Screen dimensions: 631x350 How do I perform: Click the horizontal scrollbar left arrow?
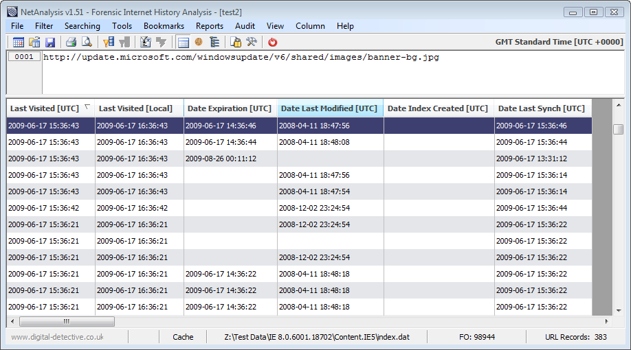12,321
